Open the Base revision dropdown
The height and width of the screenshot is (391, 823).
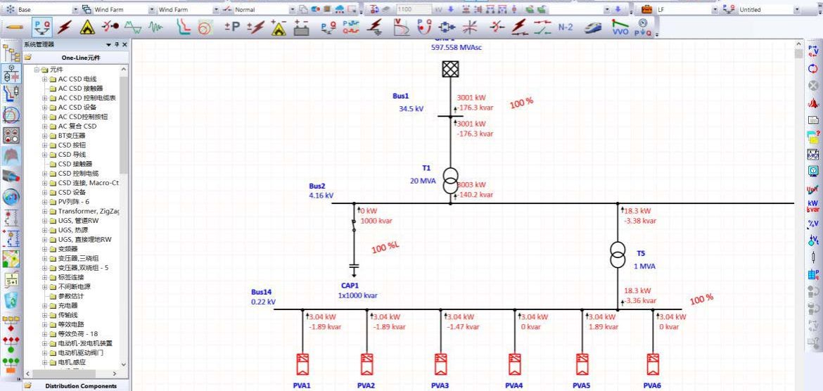point(76,10)
